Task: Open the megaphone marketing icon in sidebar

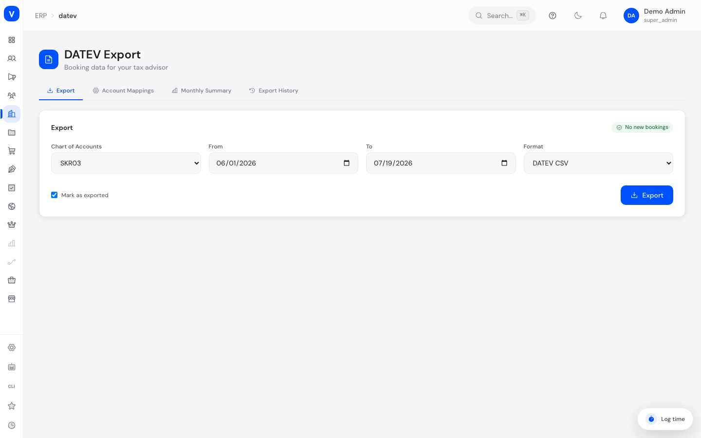Action: [x=12, y=77]
